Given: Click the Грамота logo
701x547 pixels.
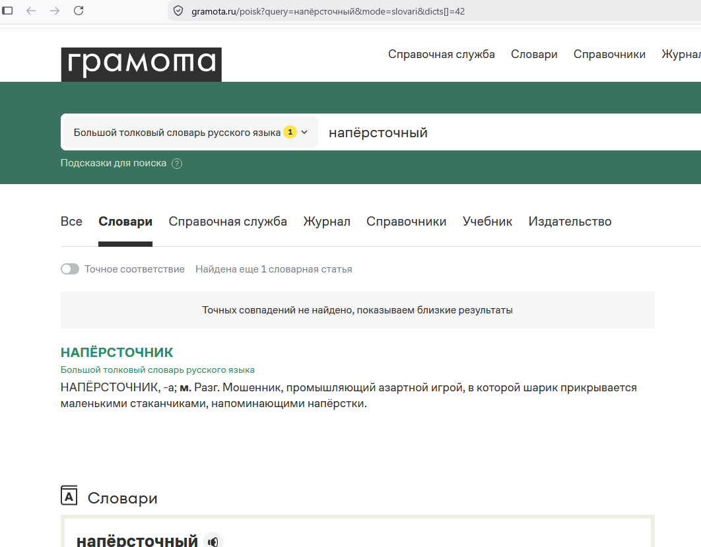Looking at the screenshot, I should pyautogui.click(x=141, y=65).
